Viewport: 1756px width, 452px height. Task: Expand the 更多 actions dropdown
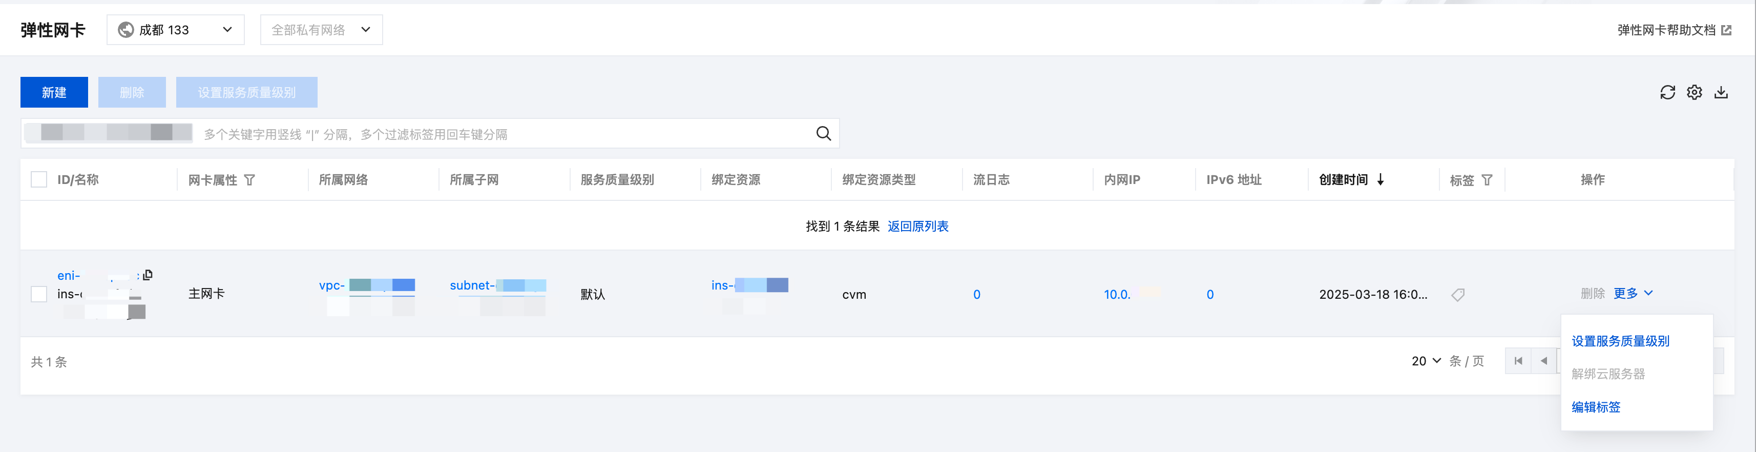click(1633, 293)
